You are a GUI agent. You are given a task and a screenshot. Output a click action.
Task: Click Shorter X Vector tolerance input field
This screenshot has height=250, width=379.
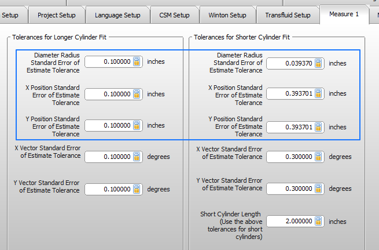[x=290, y=157]
